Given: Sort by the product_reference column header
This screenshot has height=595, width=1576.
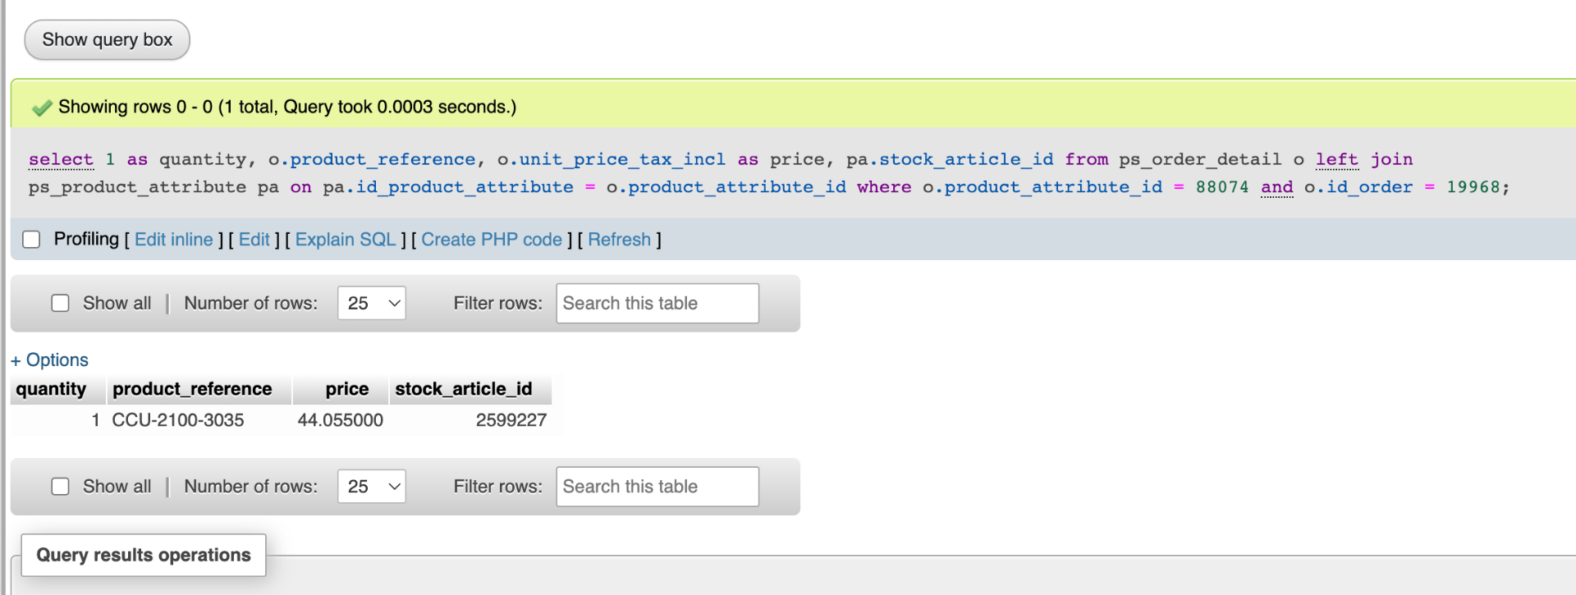Looking at the screenshot, I should pyautogui.click(x=192, y=389).
